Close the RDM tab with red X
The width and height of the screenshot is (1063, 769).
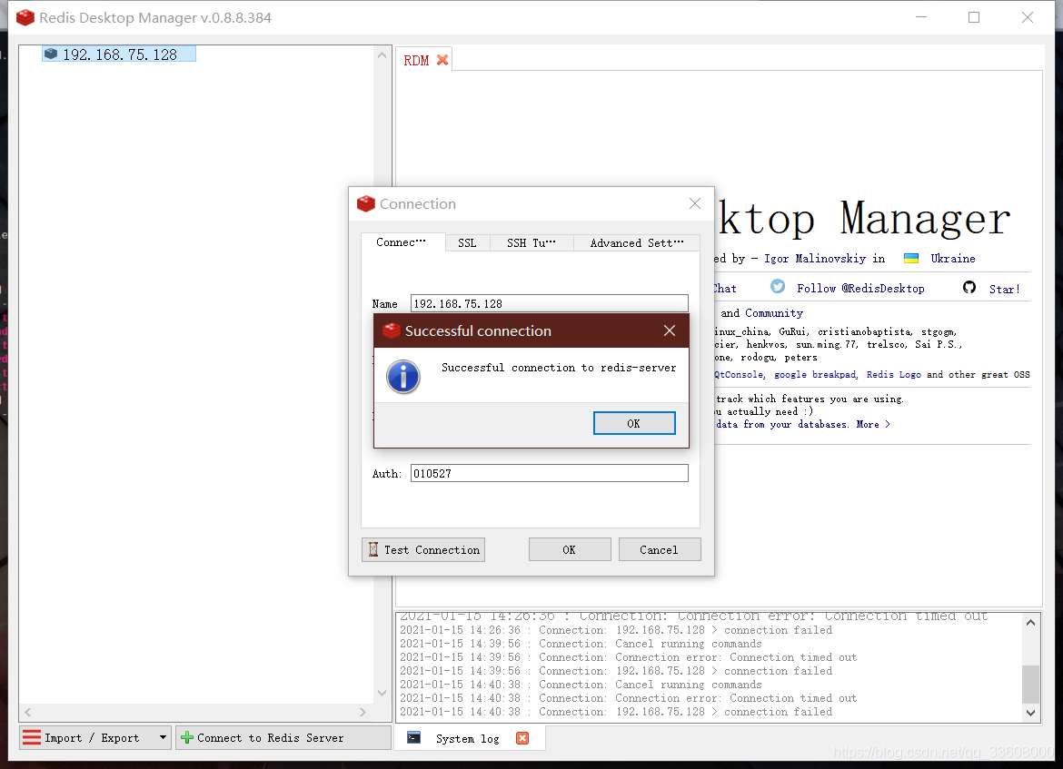pyautogui.click(x=442, y=60)
